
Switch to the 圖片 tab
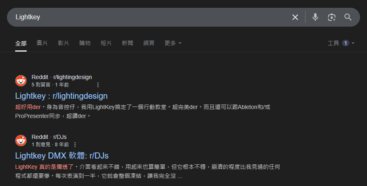[42, 43]
